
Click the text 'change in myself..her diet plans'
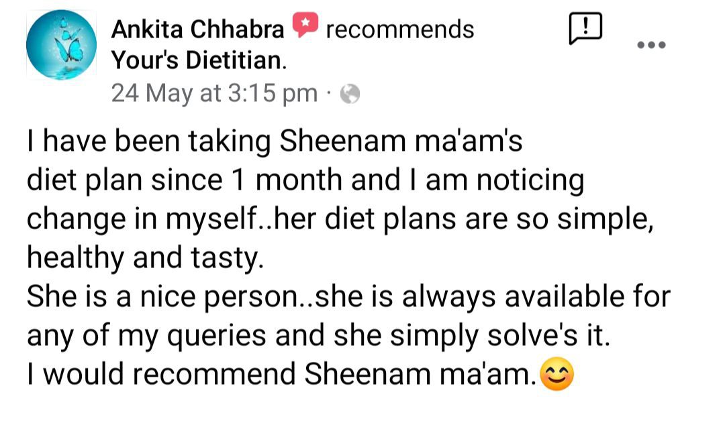[242, 219]
